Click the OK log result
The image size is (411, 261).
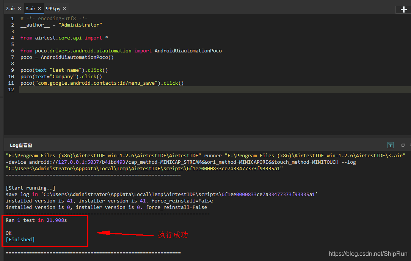click(x=9, y=233)
